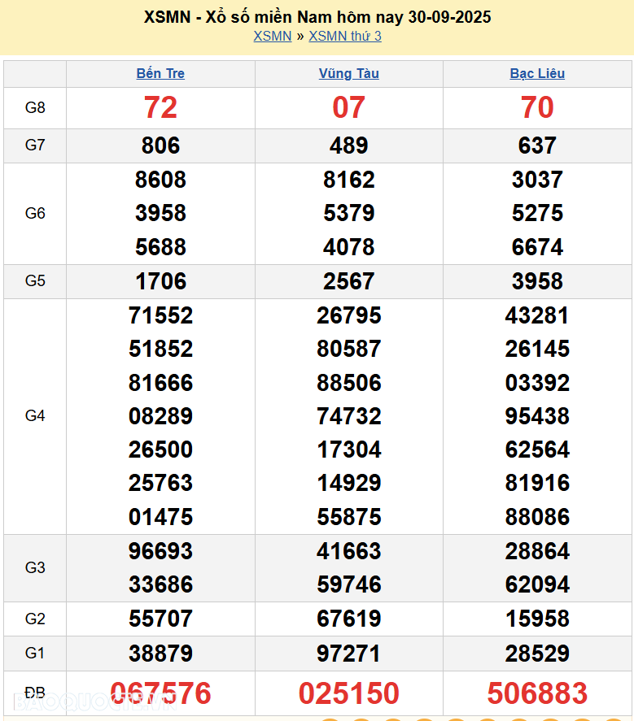Image resolution: width=634 pixels, height=721 pixels.
Task: Click the G4 prize row label
Action: [x=35, y=416]
